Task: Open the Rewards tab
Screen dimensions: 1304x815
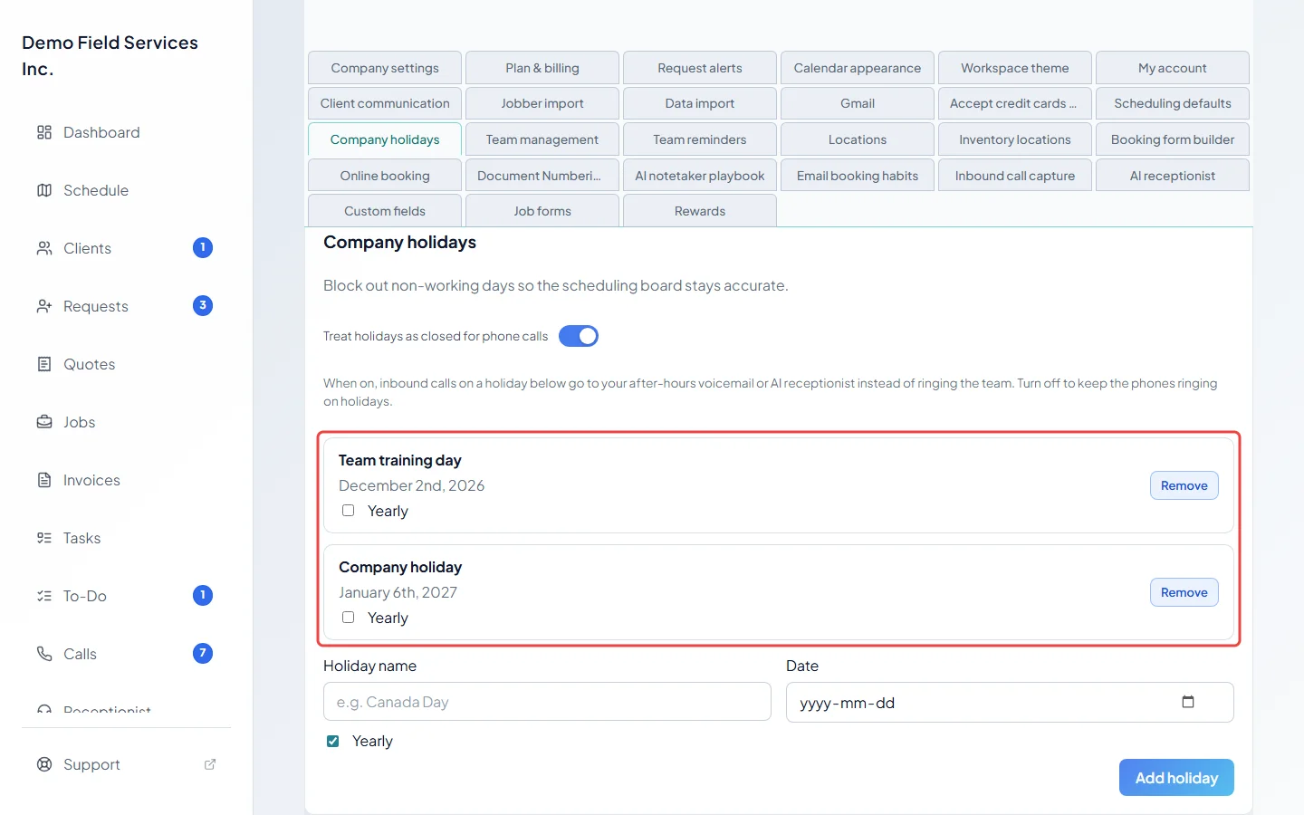Action: (700, 211)
